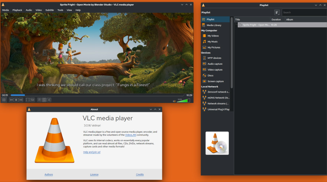The width and height of the screenshot is (327, 182).
Task: Open the Audio menu
Action: tap(29, 10)
